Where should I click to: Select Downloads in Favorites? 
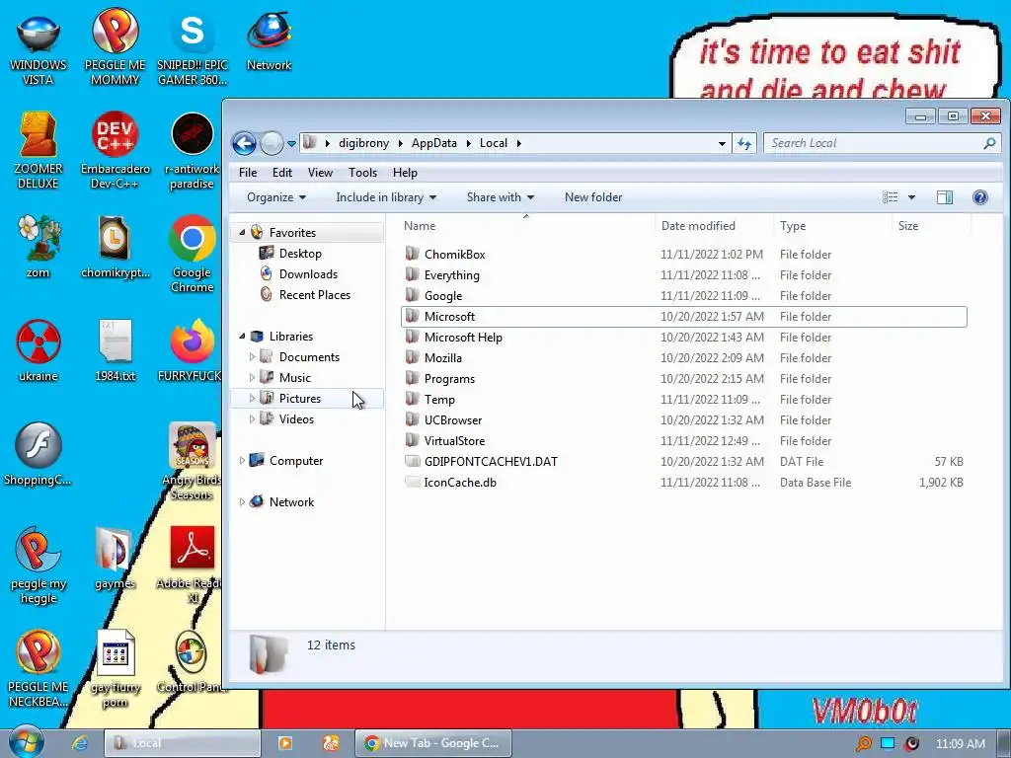coord(308,274)
